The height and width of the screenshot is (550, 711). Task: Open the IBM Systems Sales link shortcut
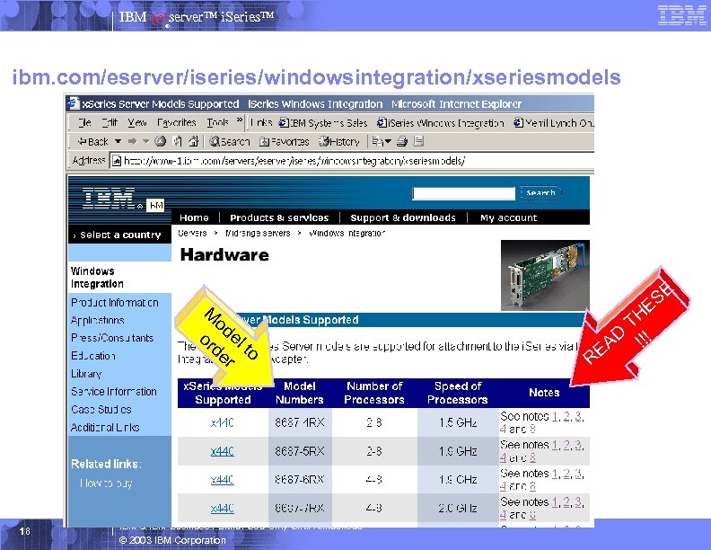point(323,123)
